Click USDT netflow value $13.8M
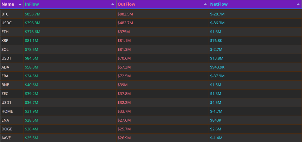 tap(217, 58)
